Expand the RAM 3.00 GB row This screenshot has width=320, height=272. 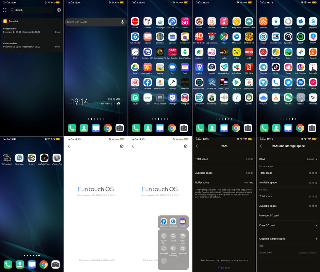pyautogui.click(x=288, y=159)
